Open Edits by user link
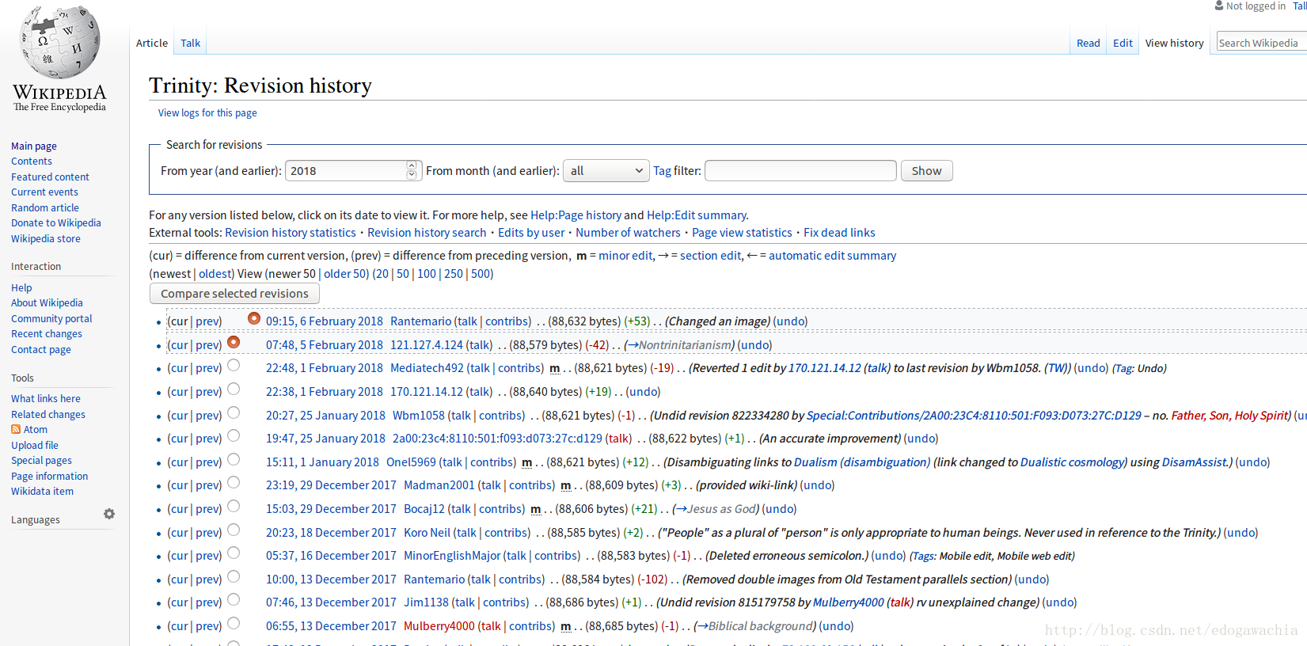The width and height of the screenshot is (1307, 646). coord(531,233)
